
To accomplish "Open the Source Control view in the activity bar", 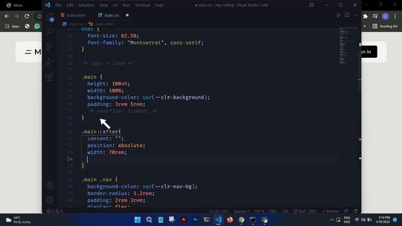I will point(50,47).
